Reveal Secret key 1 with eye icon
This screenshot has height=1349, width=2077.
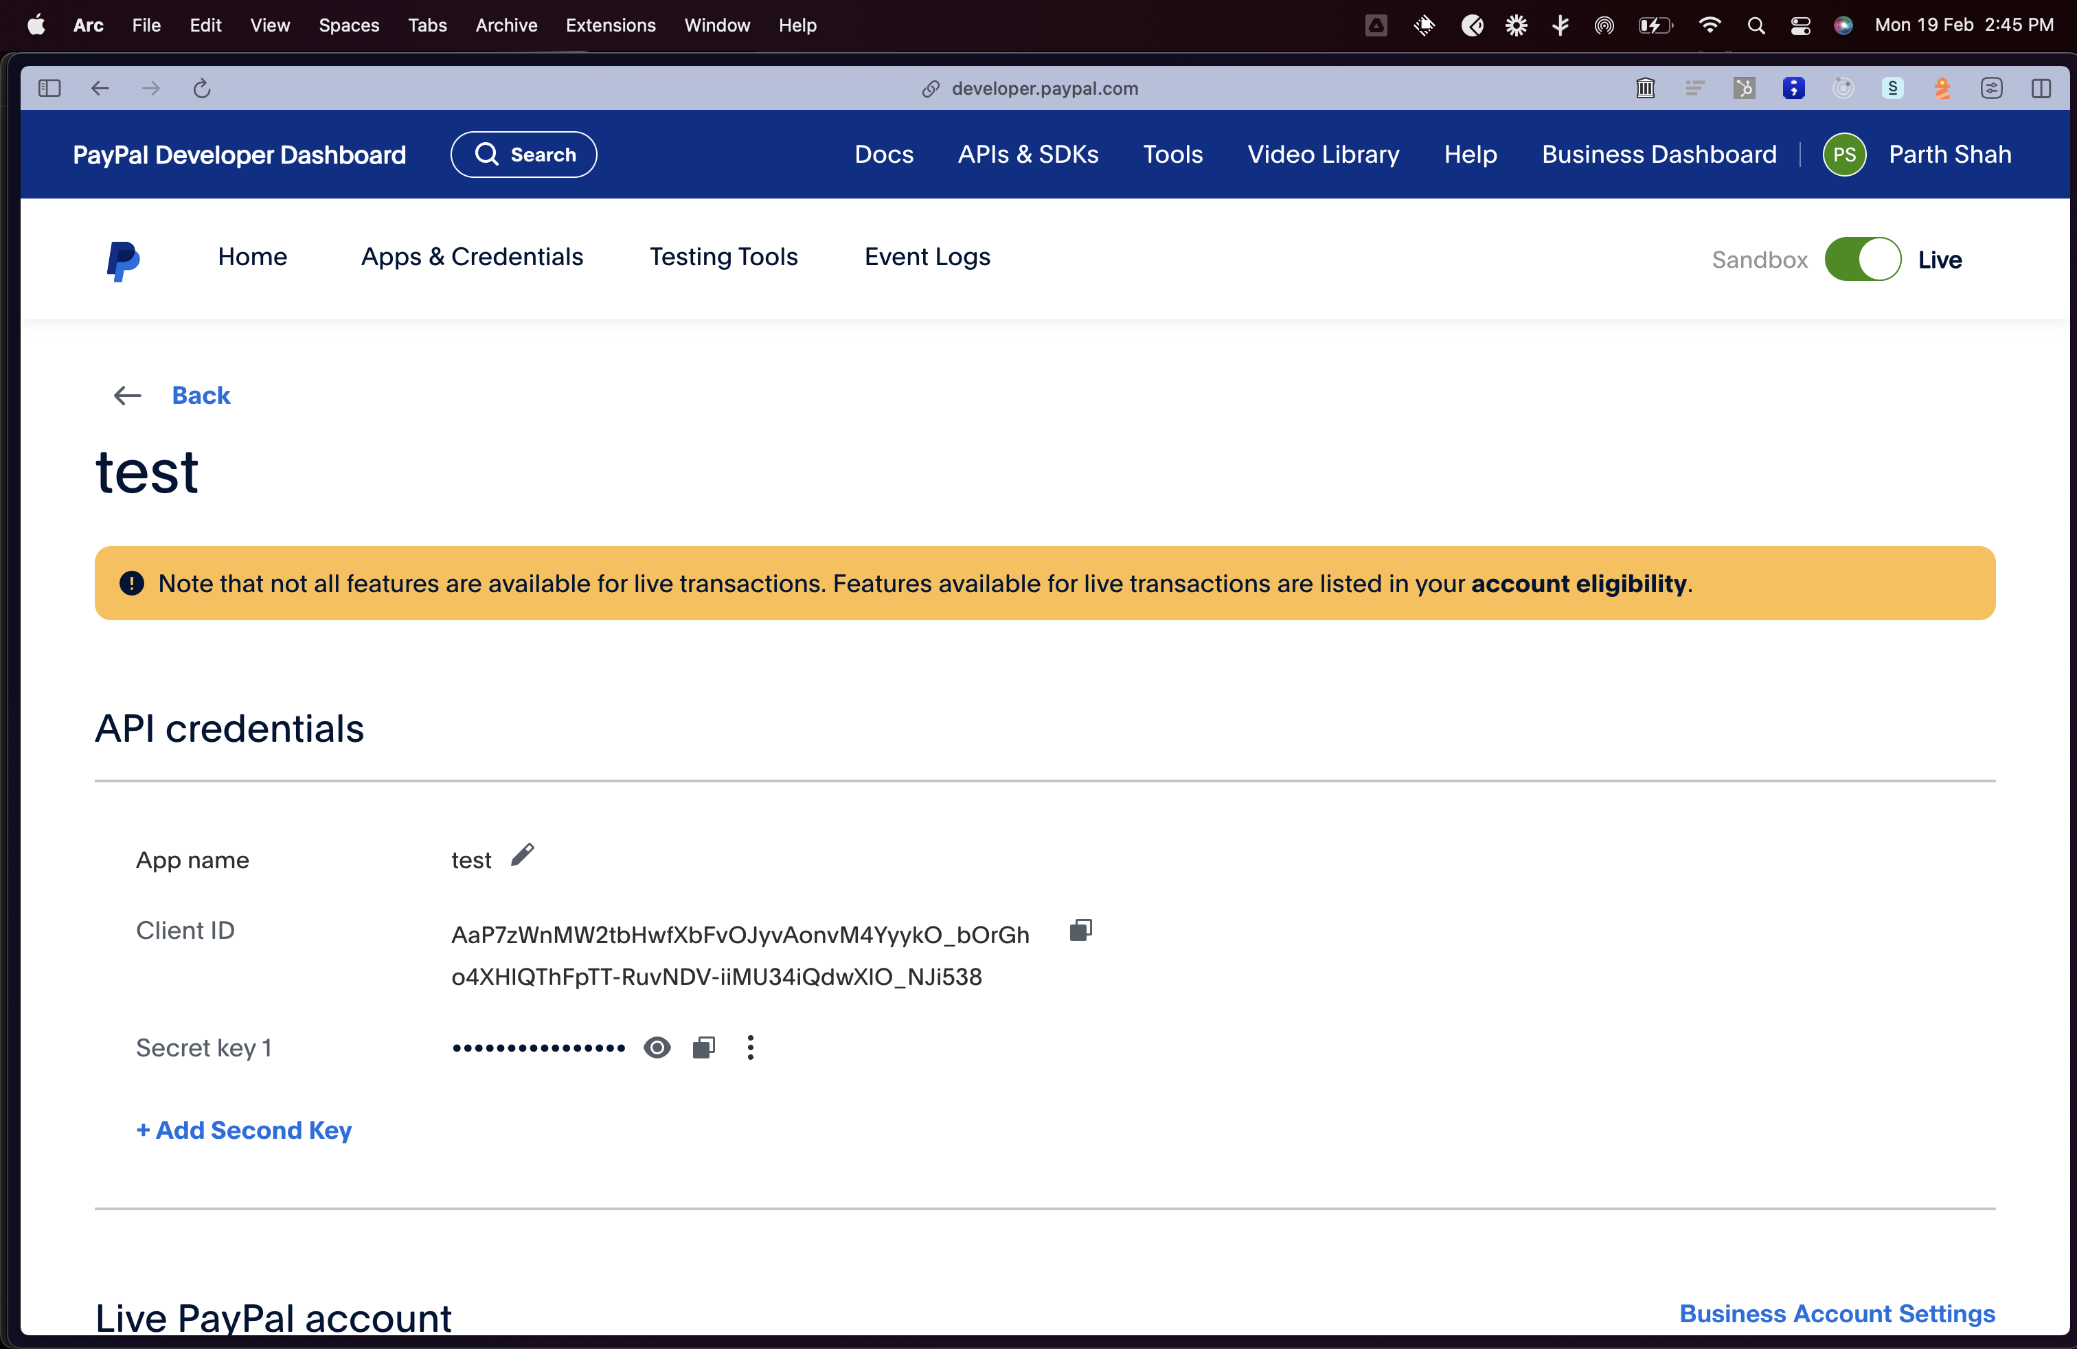(x=656, y=1047)
